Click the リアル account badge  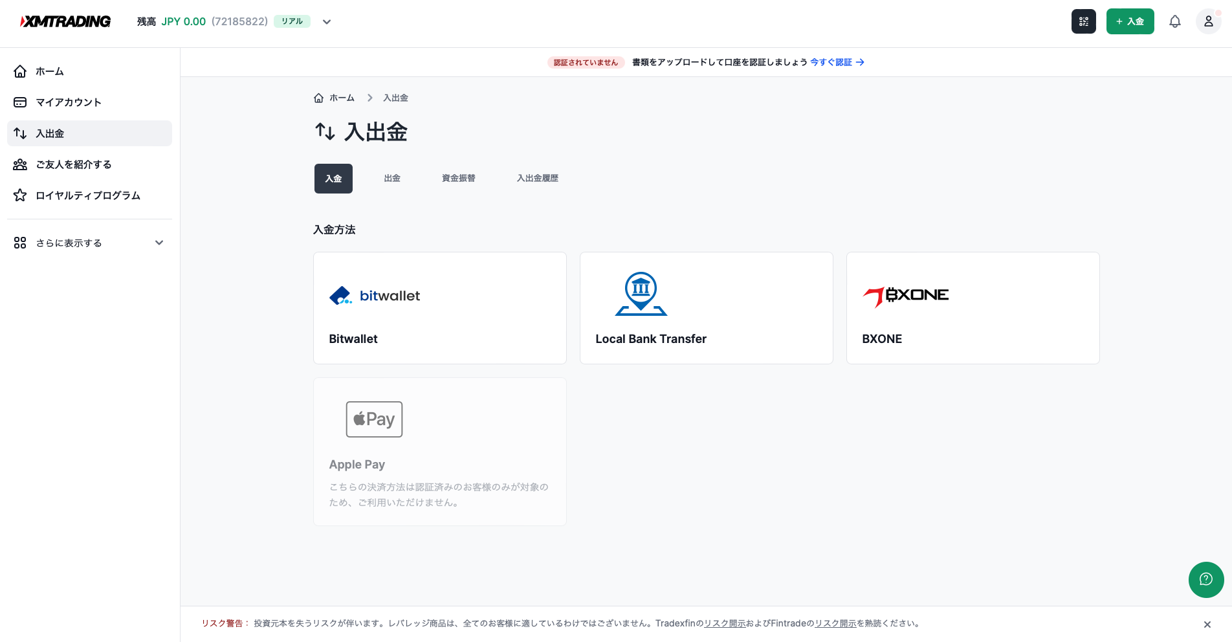pos(292,21)
